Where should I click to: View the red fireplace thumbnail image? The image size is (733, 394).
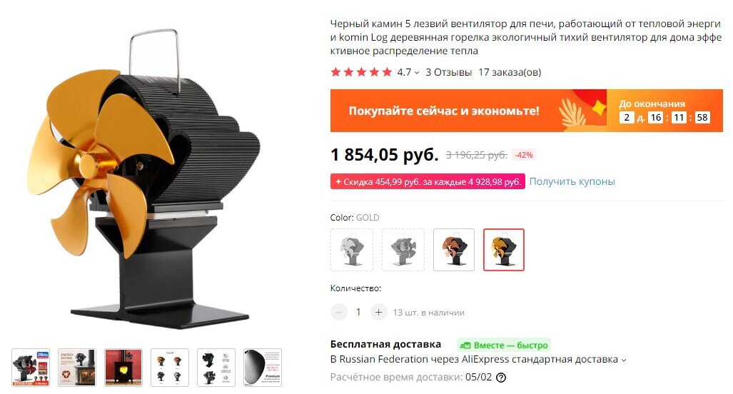click(x=123, y=368)
